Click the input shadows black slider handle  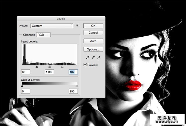pos(37,67)
